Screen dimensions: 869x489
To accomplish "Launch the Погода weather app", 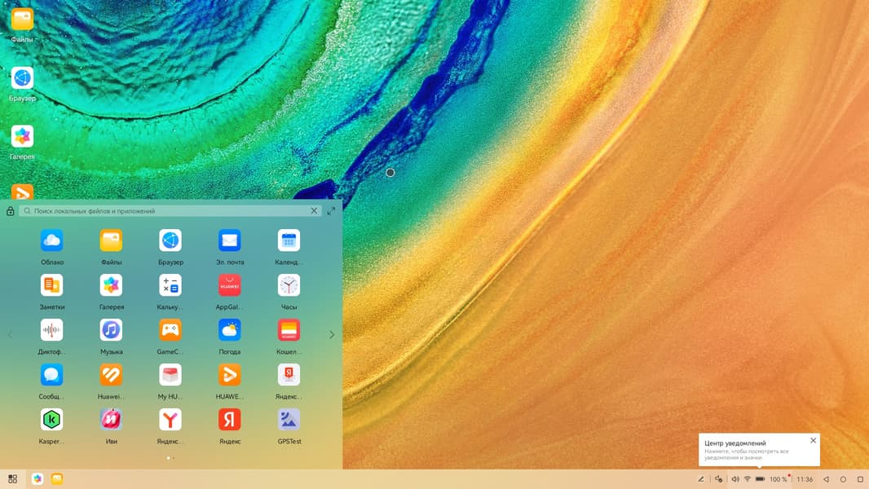I will click(x=229, y=331).
